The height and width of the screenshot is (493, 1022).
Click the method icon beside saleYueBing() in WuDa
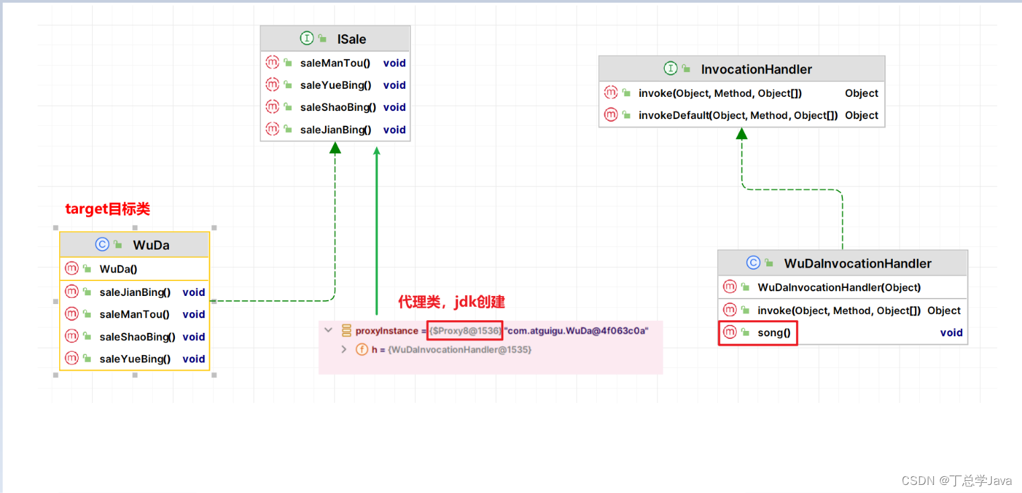pos(72,358)
